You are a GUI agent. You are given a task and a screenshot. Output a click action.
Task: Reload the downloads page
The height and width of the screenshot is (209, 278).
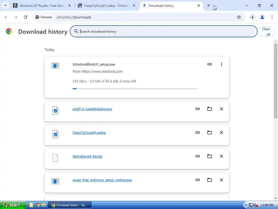click(x=26, y=17)
